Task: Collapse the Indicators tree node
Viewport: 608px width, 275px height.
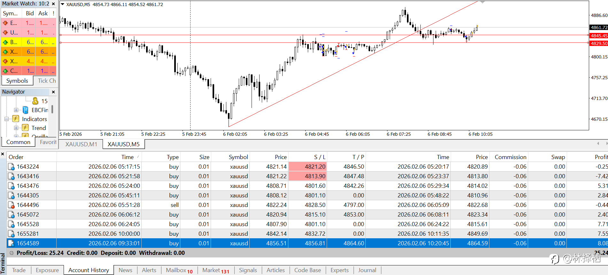Action: tap(6, 119)
